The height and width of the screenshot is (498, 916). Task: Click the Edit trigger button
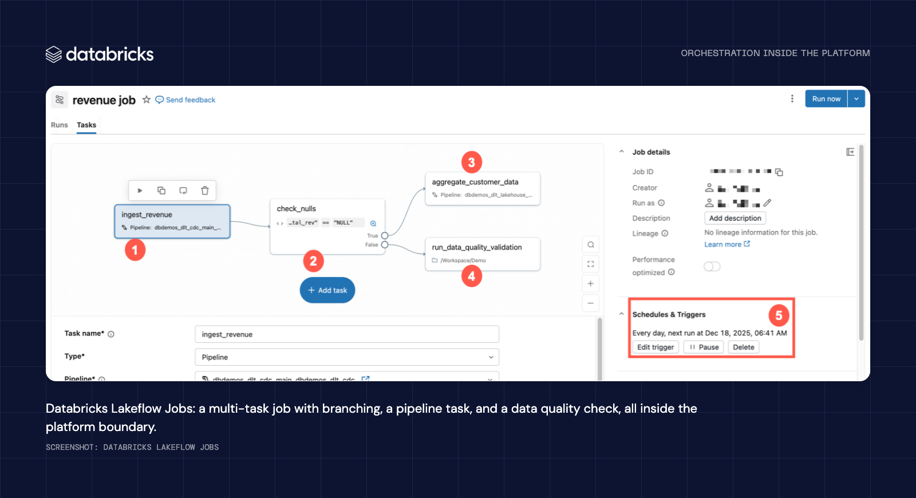[x=656, y=347]
